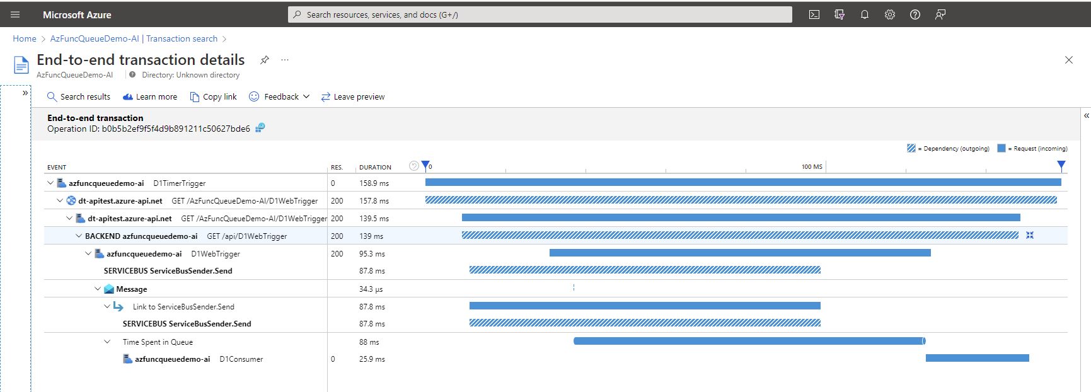Click the collapse icon on BACKEND row
This screenshot has width=1091, height=392.
tap(1030, 235)
